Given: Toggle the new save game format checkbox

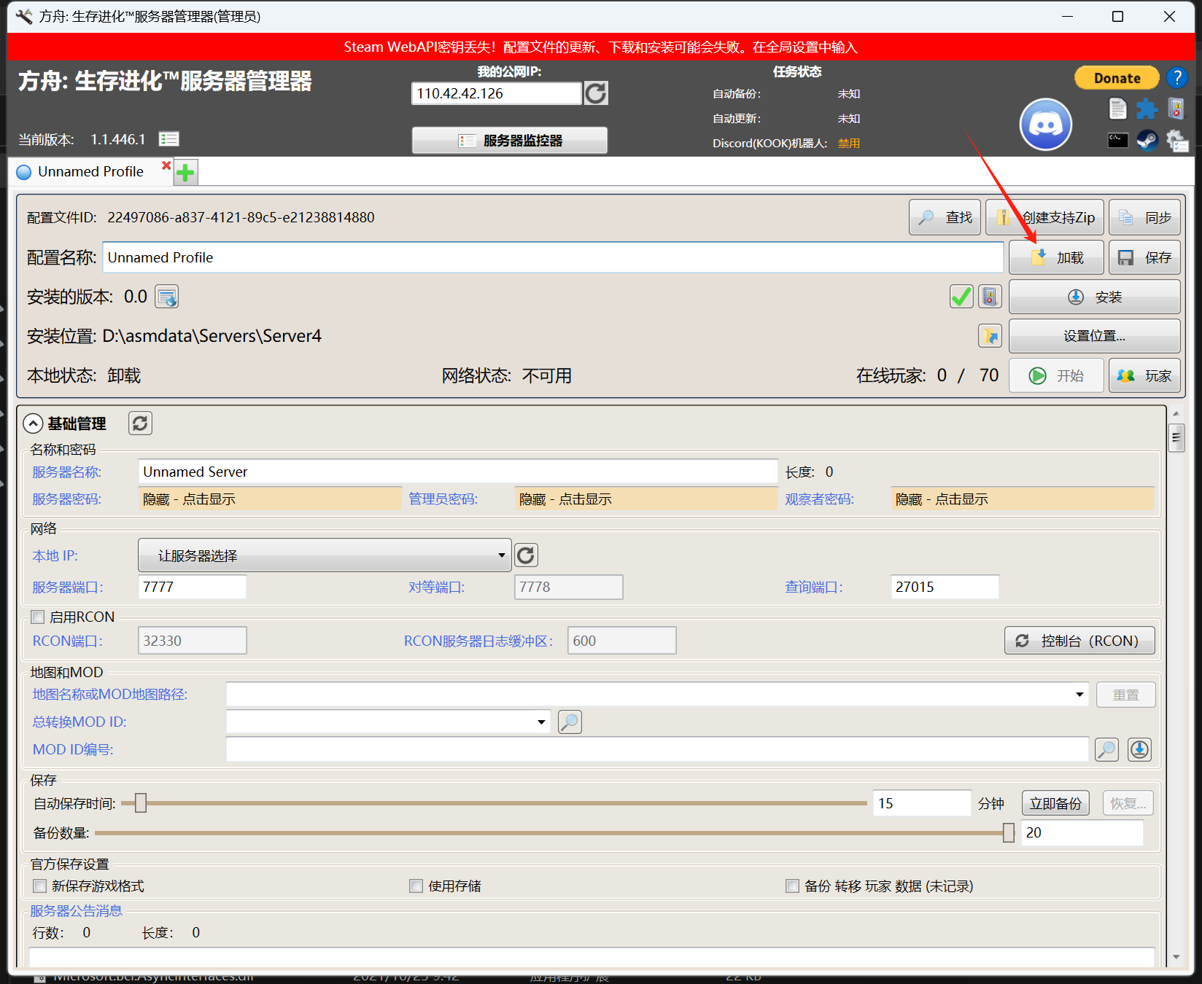Looking at the screenshot, I should click(x=40, y=886).
